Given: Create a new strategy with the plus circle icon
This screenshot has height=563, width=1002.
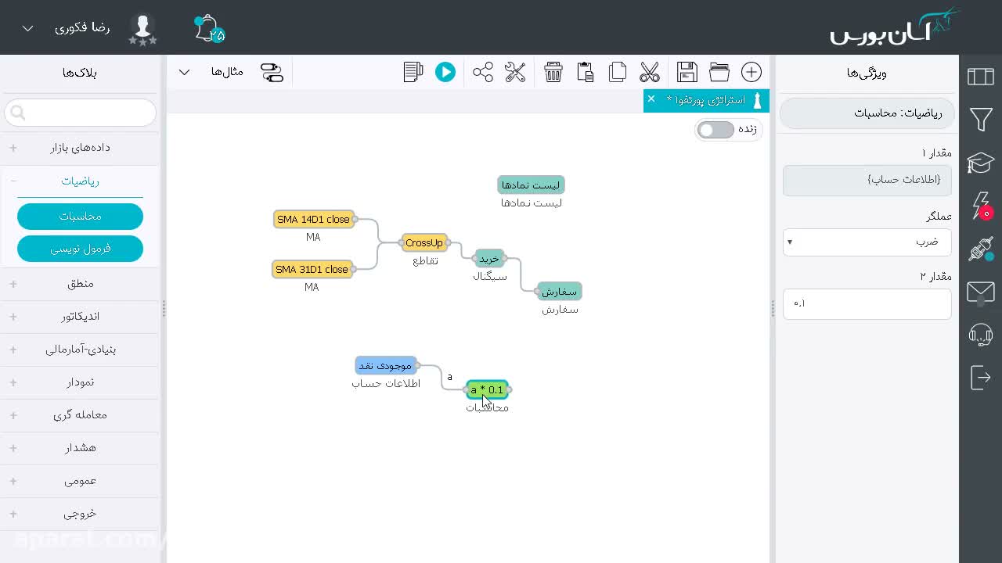Looking at the screenshot, I should 751,72.
